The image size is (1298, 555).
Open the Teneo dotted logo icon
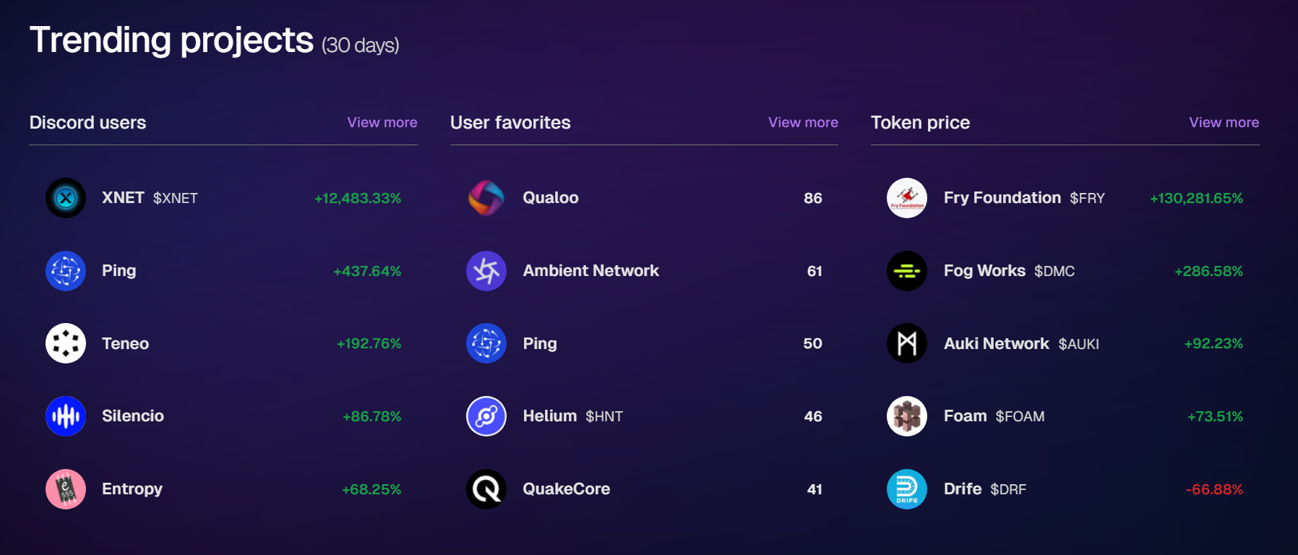[x=66, y=343]
